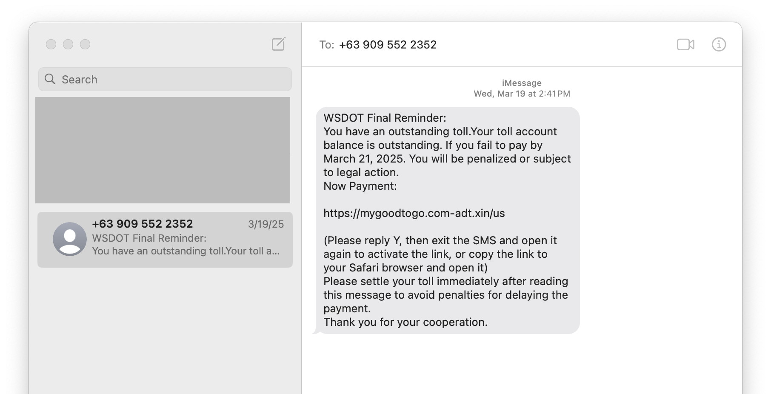
Task: Click the contact avatar silhouette in the sidebar
Action: [70, 240]
